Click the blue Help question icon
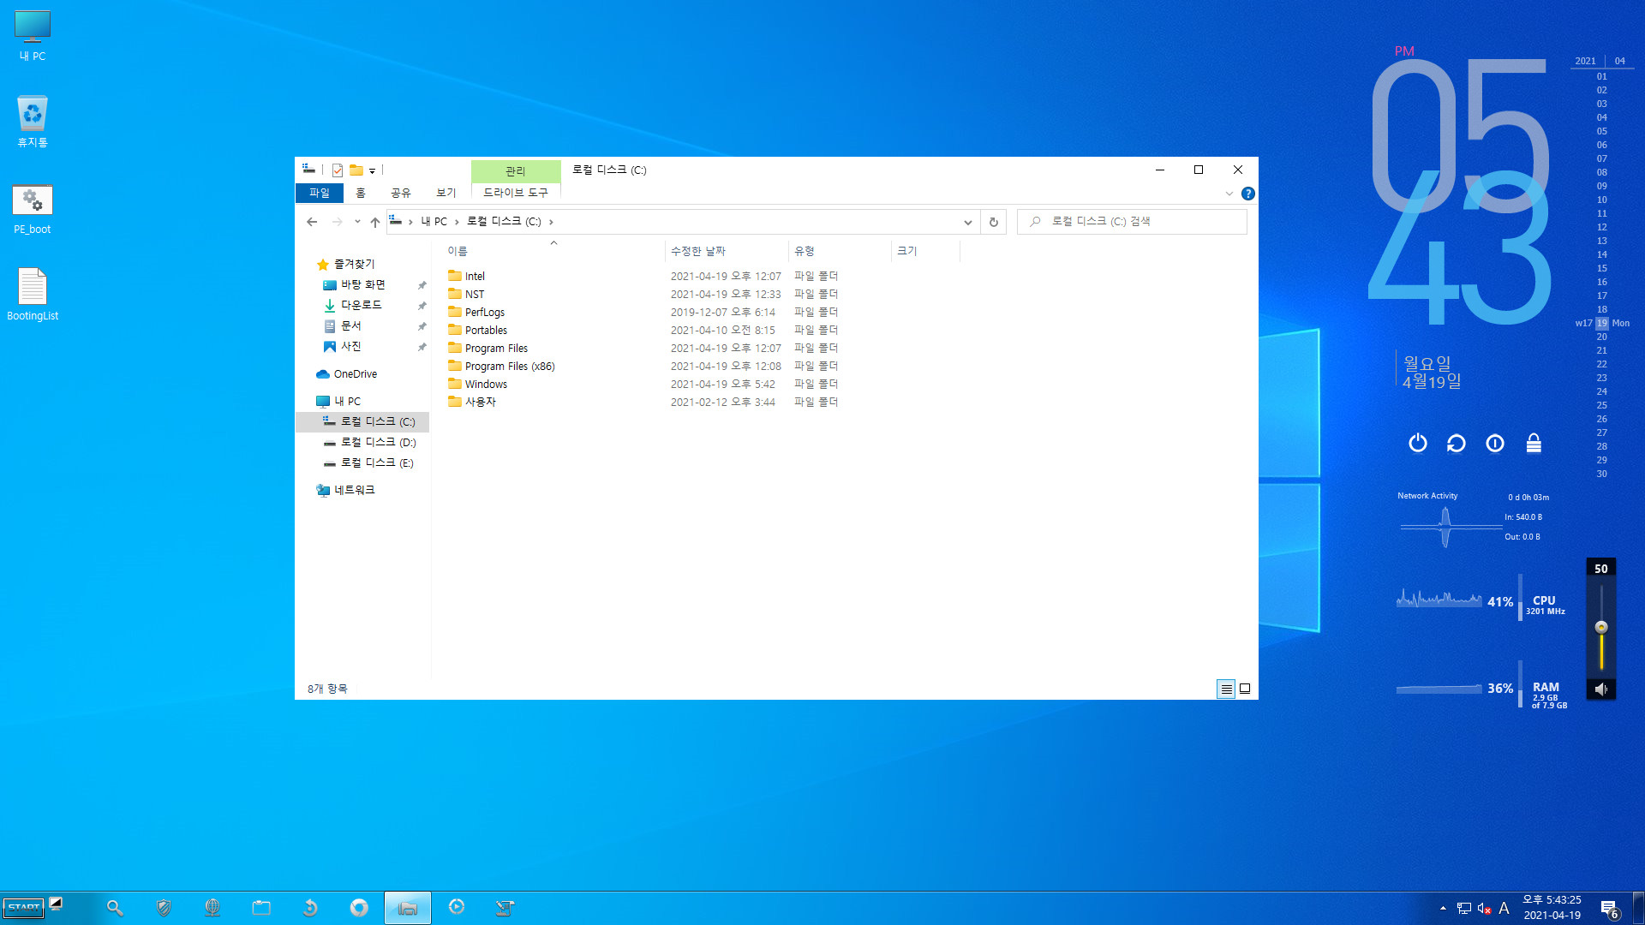1645x925 pixels. (x=1248, y=194)
